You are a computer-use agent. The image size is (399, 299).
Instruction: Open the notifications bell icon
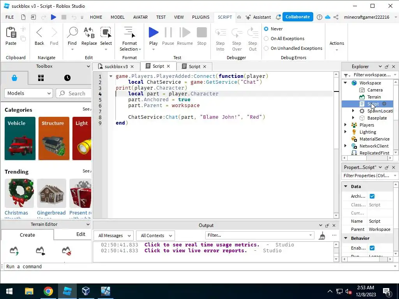278,17
